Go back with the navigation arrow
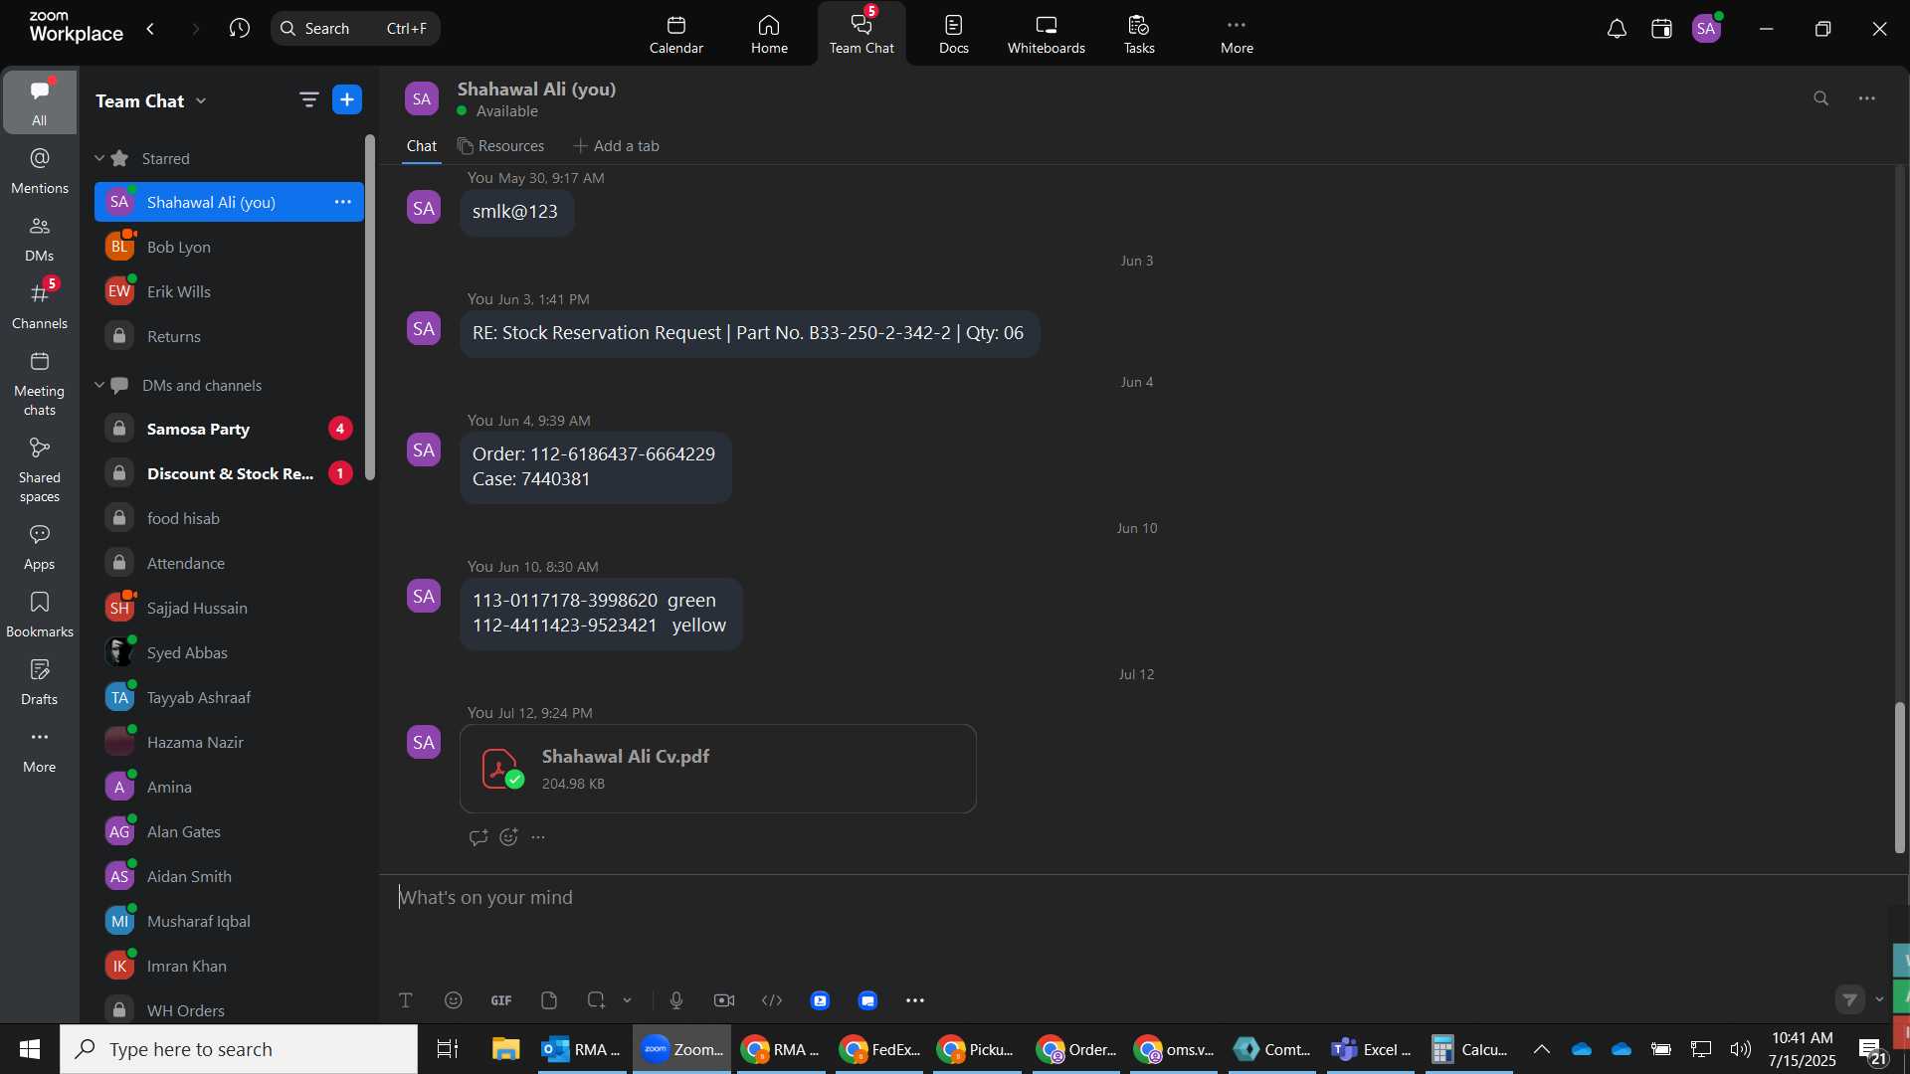This screenshot has height=1074, width=1910. point(151,28)
